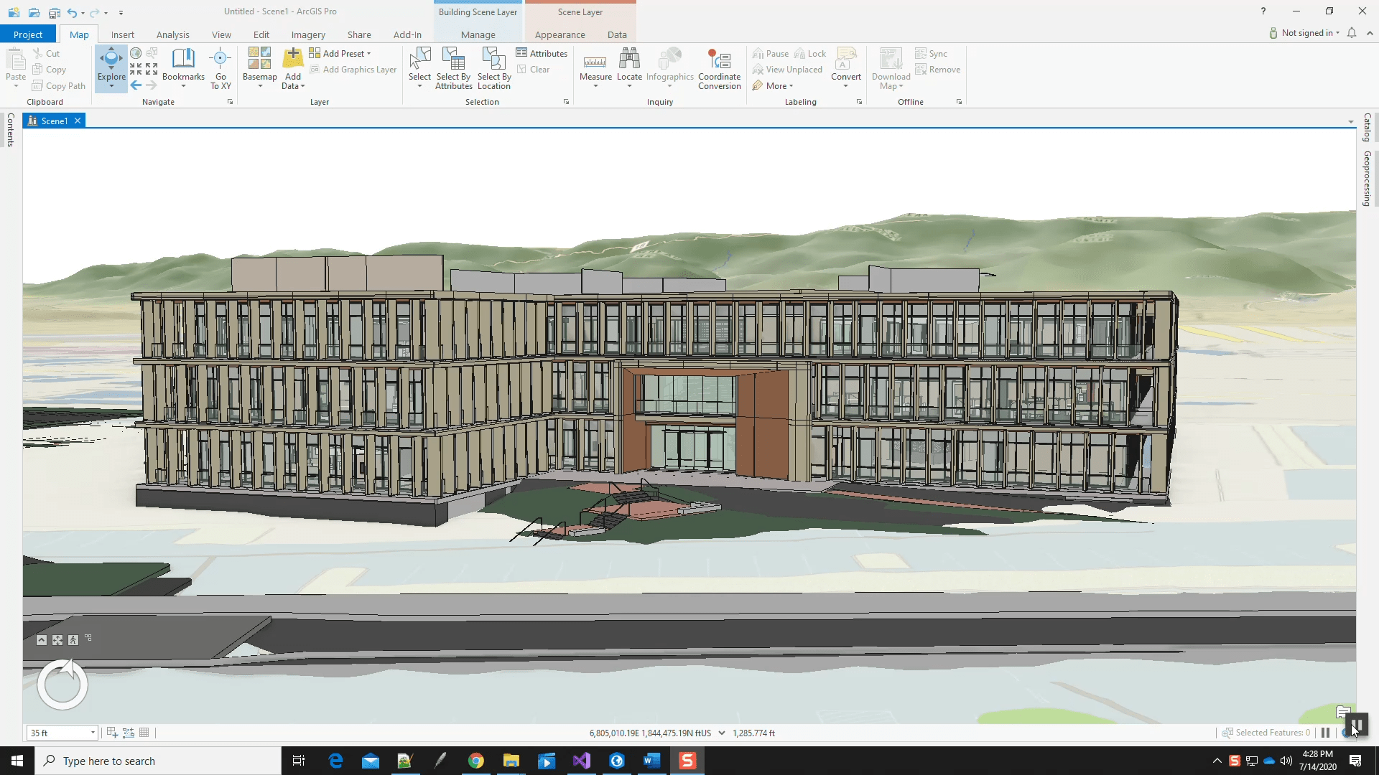Toggle the grid display in status bar
Viewport: 1379px width, 775px height.
click(144, 733)
